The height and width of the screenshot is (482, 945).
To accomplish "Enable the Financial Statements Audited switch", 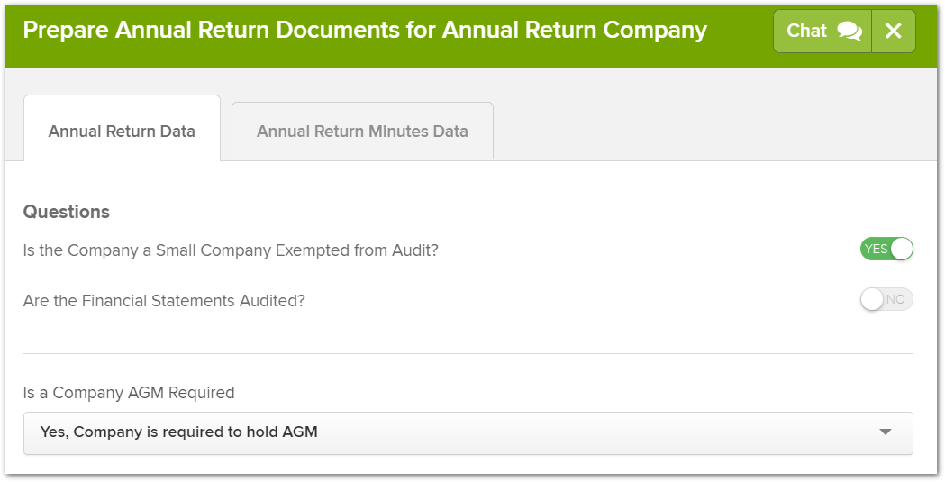I will pyautogui.click(x=886, y=299).
